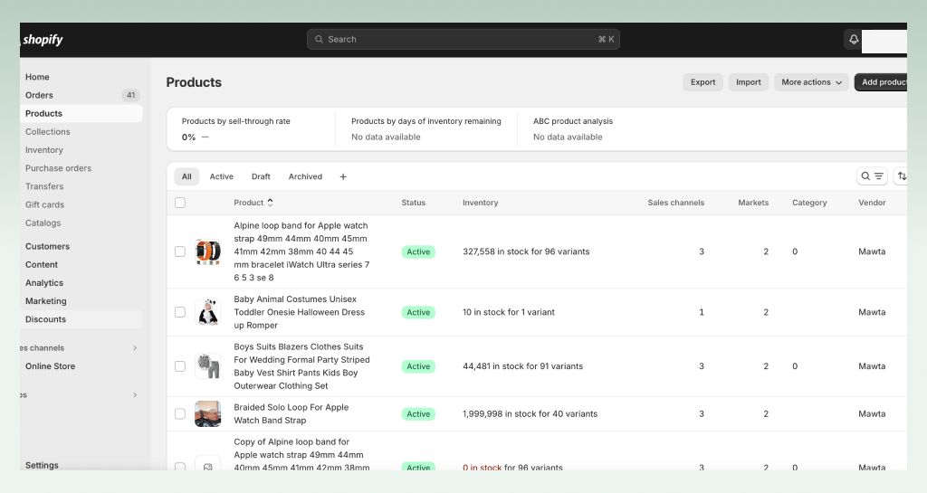Screen dimensions: 927x493
Task: Open the sort options icon
Action: [x=901, y=176]
